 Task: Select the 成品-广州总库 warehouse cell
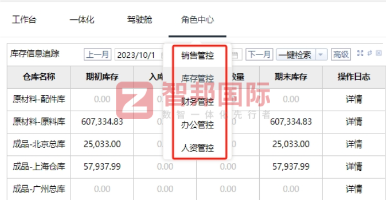[39, 189]
